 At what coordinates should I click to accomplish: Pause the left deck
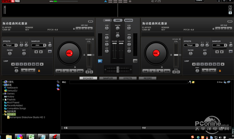[66, 71]
